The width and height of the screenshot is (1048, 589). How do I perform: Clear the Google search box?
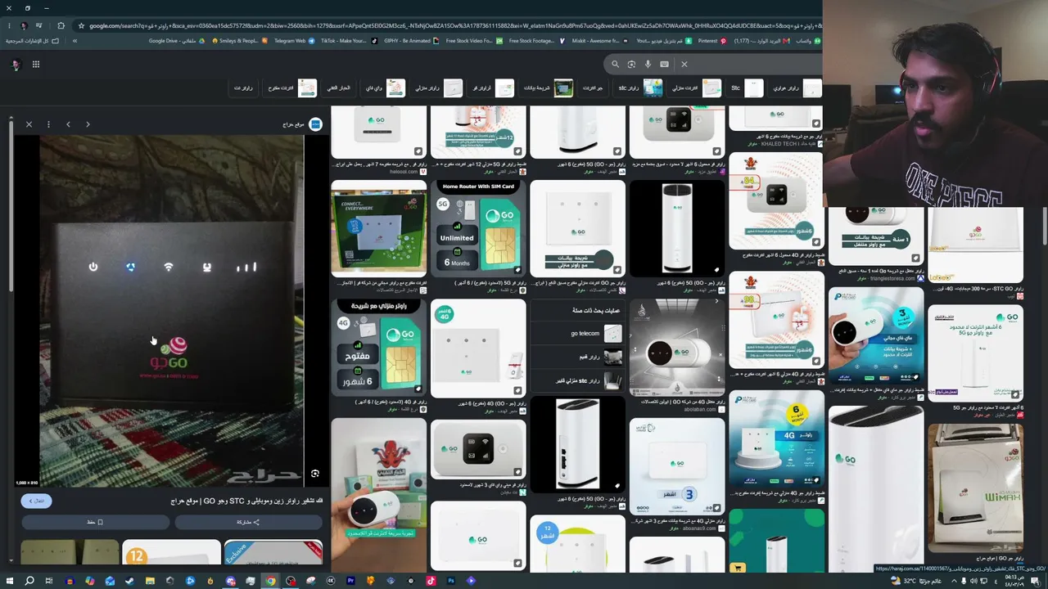click(x=684, y=64)
